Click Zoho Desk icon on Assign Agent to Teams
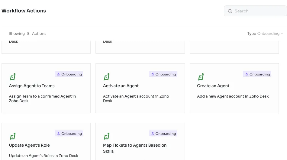Screen dimensions: 287x160 pyautogui.click(x=13, y=77)
